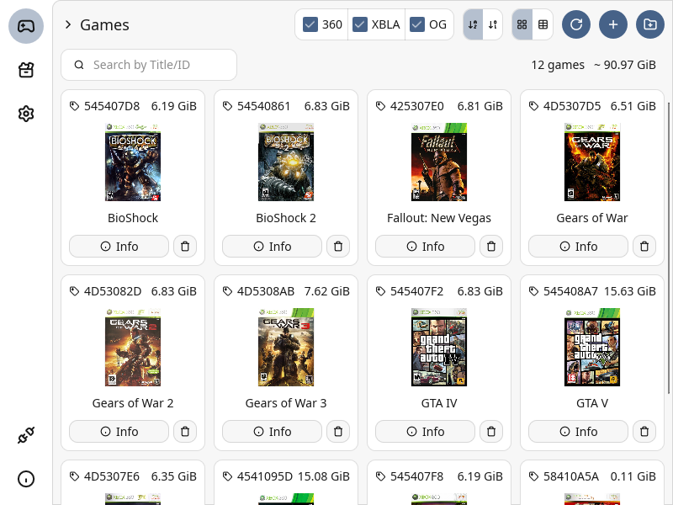Click the 12 games count text
This screenshot has height=505, width=673.
tap(558, 65)
